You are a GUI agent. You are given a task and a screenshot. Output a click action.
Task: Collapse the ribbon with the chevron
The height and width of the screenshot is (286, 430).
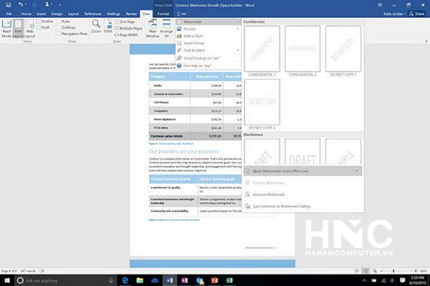[x=426, y=41]
